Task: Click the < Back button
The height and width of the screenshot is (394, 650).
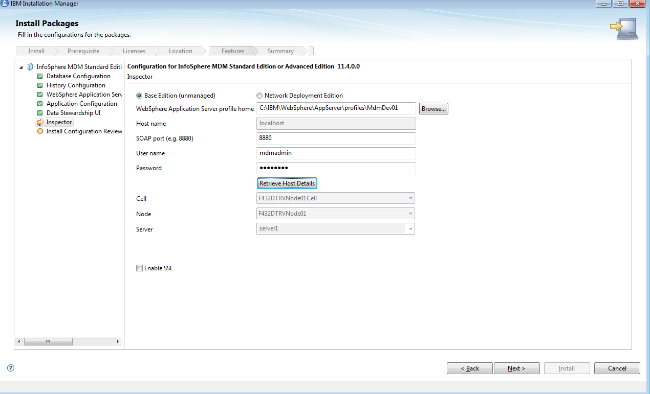Action: [x=470, y=368]
